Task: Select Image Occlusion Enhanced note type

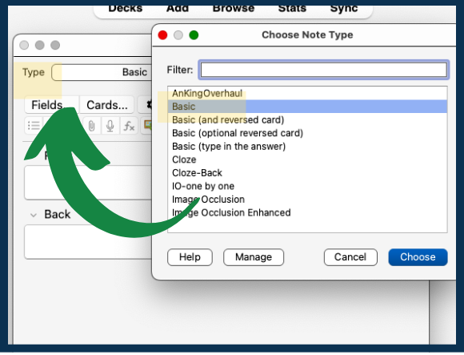Action: tap(307, 213)
